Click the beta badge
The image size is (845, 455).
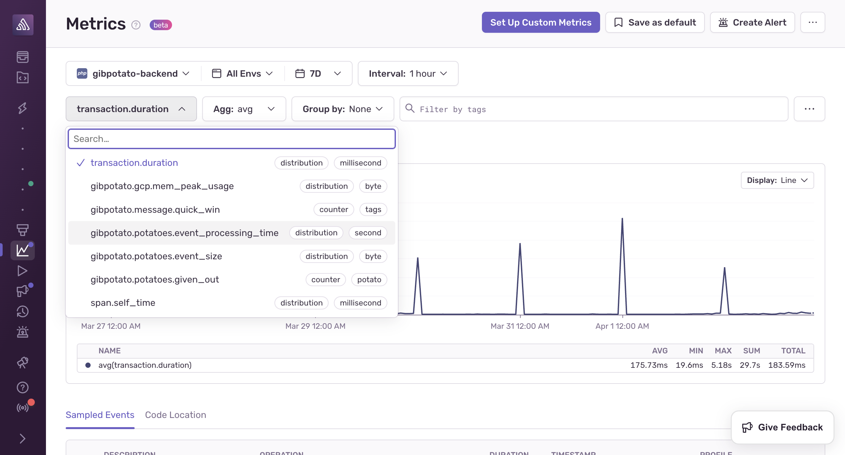point(161,25)
